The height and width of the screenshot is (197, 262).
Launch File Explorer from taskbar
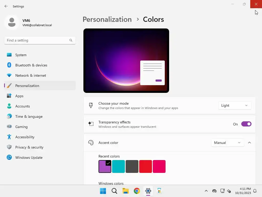[125, 191]
